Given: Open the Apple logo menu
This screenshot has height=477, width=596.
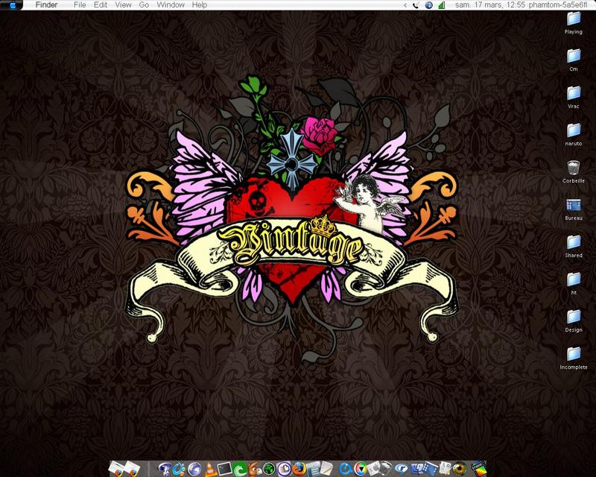Looking at the screenshot, I should (x=12, y=5).
